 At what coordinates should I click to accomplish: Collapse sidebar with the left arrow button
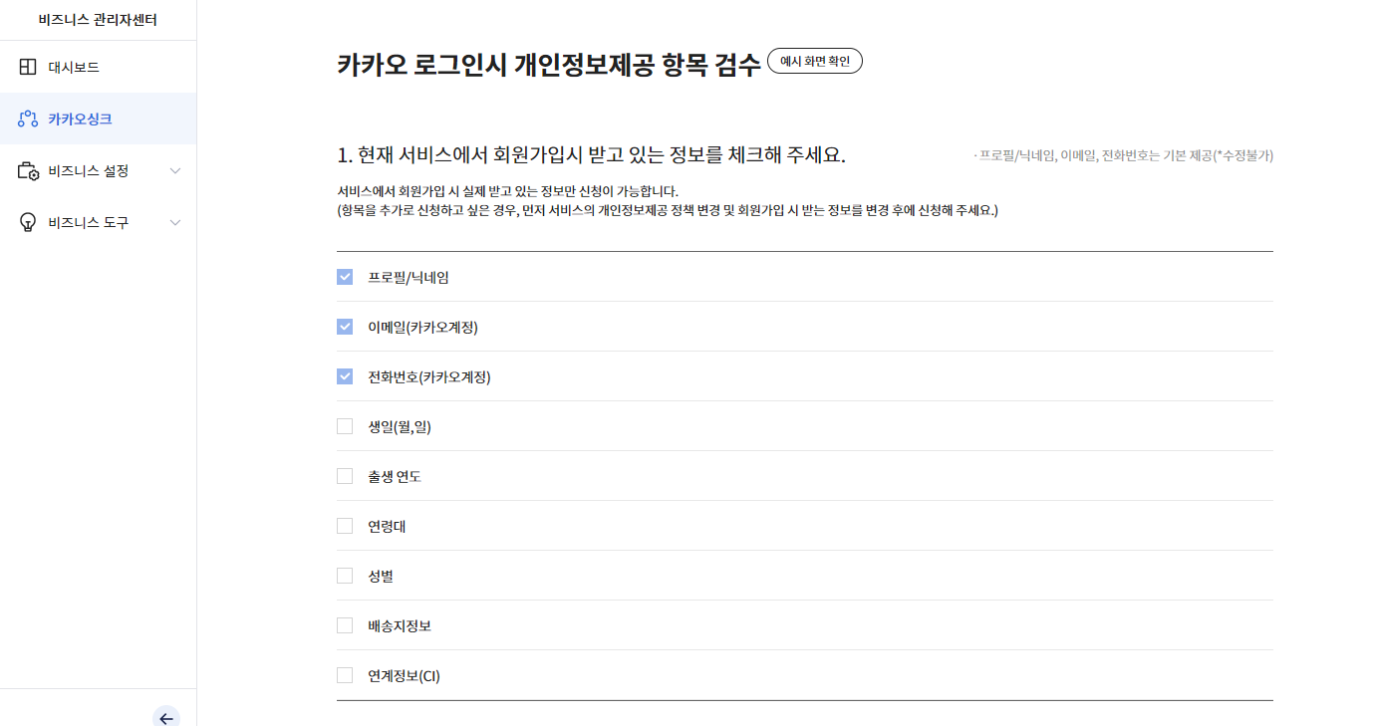(x=166, y=718)
